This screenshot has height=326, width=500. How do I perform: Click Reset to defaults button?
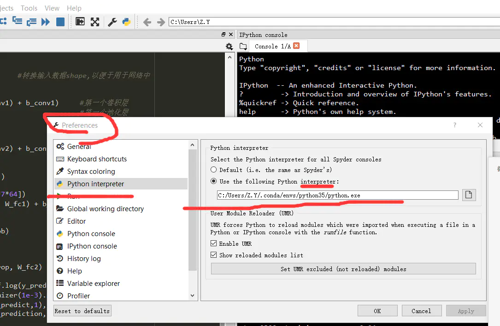tap(82, 311)
